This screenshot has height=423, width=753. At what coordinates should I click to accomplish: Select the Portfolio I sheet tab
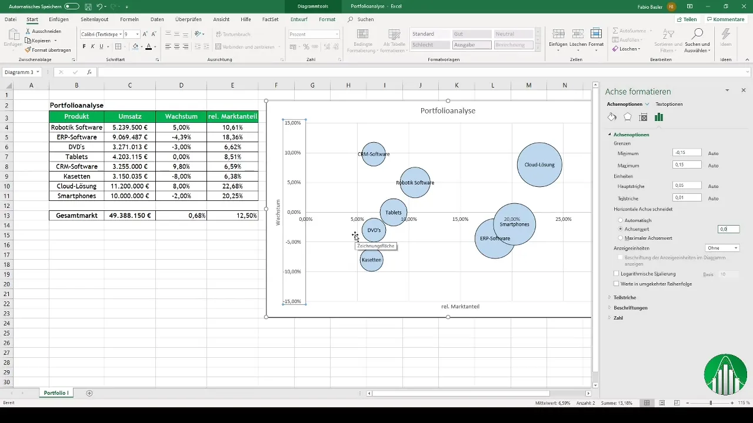pyautogui.click(x=56, y=392)
